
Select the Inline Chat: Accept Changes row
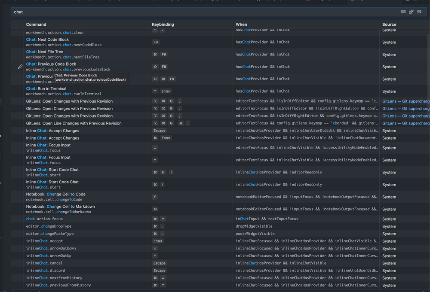click(86, 131)
